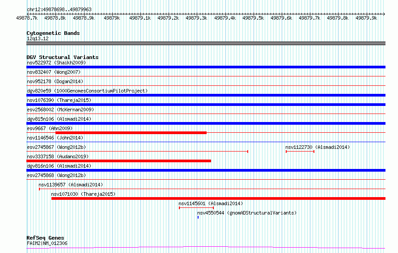Click the gray 12q13.12 cytogenetic band bar
Image resolution: width=398 pixels, height=253 pixels.
pos(206,43)
